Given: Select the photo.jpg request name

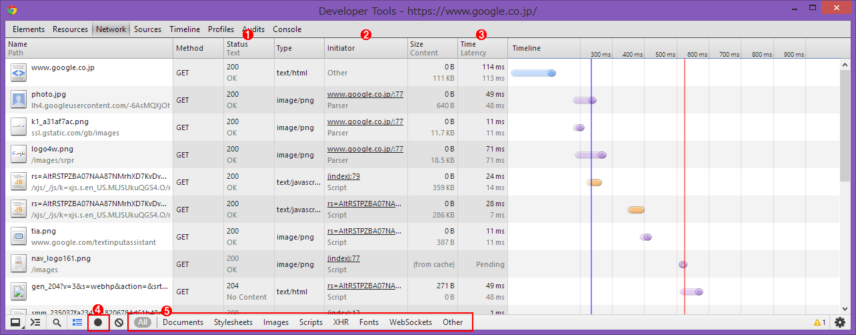Looking at the screenshot, I should pos(49,95).
